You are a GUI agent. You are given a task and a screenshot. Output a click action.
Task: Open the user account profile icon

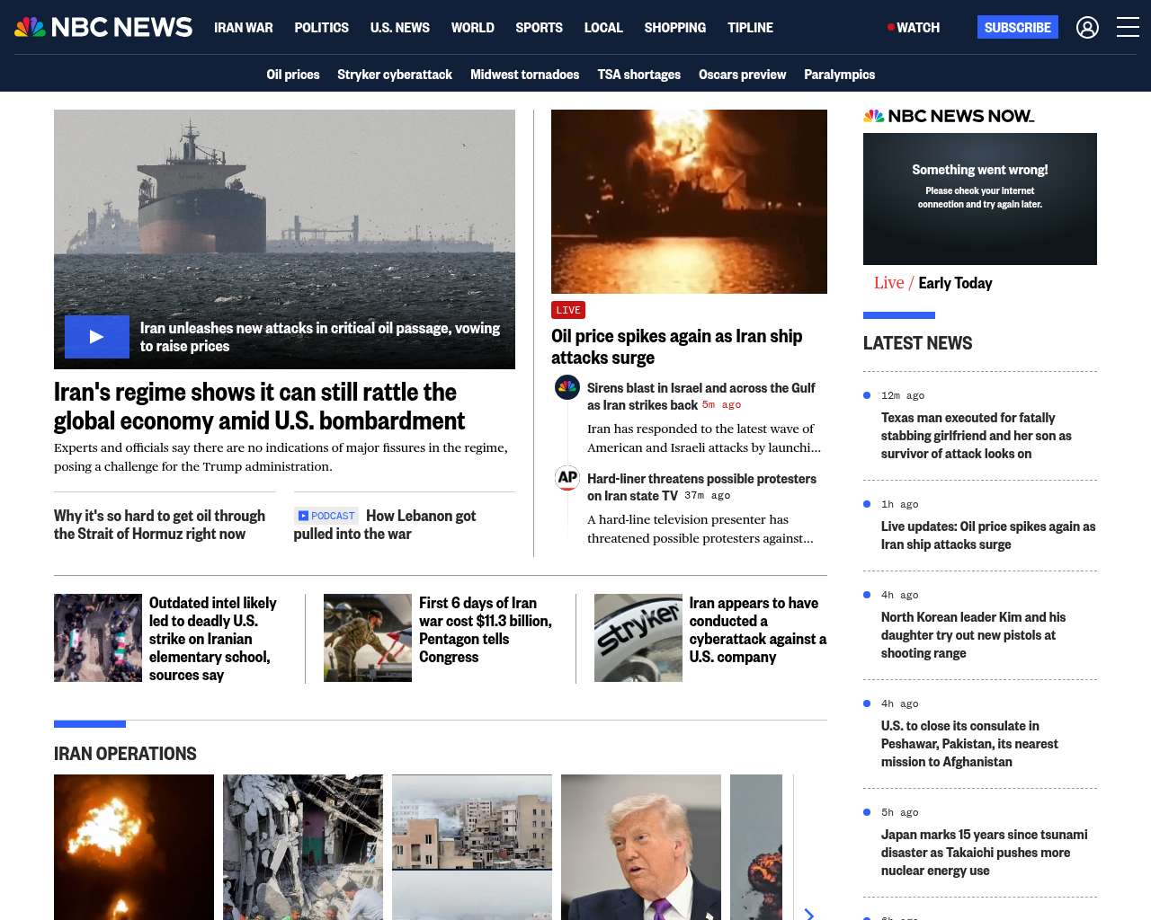1087,28
